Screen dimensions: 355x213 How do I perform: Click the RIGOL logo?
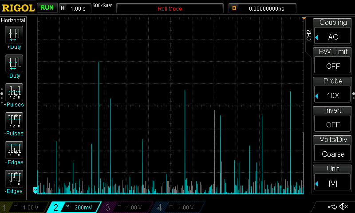coord(18,8)
